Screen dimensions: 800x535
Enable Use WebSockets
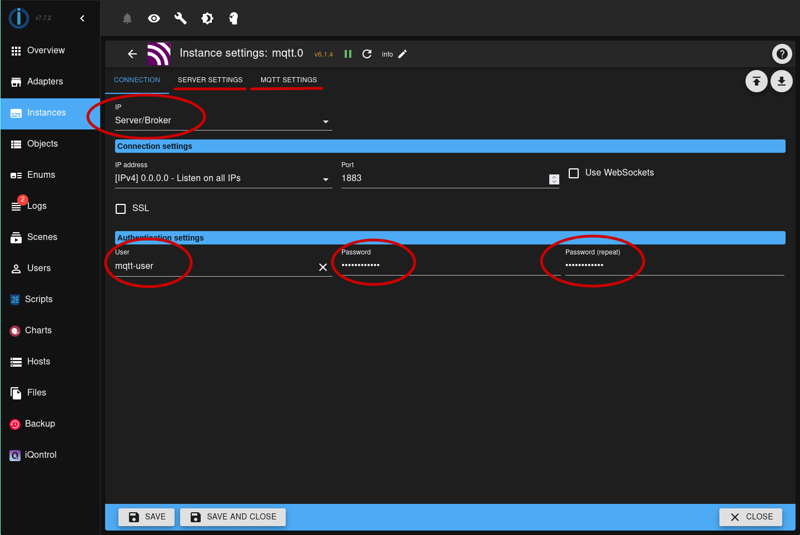point(573,173)
